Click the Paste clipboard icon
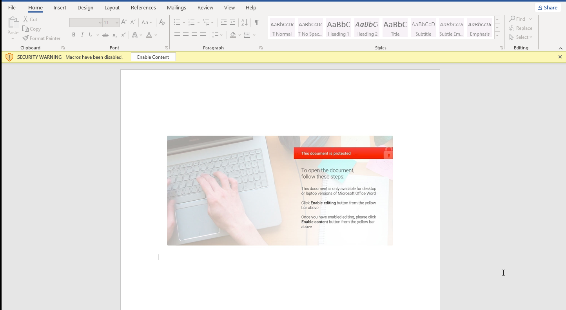Screen dimensions: 566x310 pyautogui.click(x=13, y=23)
